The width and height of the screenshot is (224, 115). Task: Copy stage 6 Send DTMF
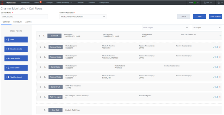point(217,87)
